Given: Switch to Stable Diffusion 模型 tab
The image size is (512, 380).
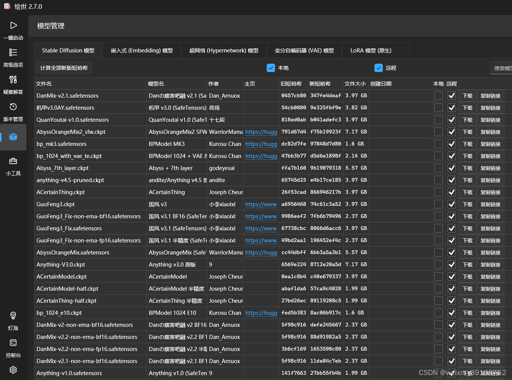Looking at the screenshot, I should click(x=68, y=51).
